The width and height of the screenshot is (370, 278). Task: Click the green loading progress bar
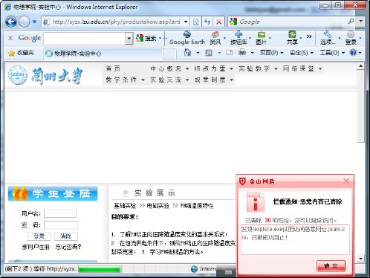pyautogui.click(x=100, y=269)
